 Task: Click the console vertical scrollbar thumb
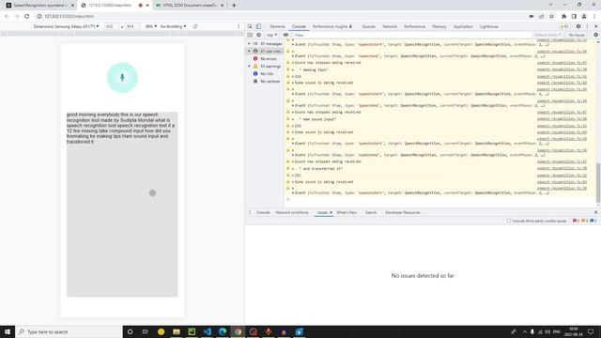coord(598,183)
